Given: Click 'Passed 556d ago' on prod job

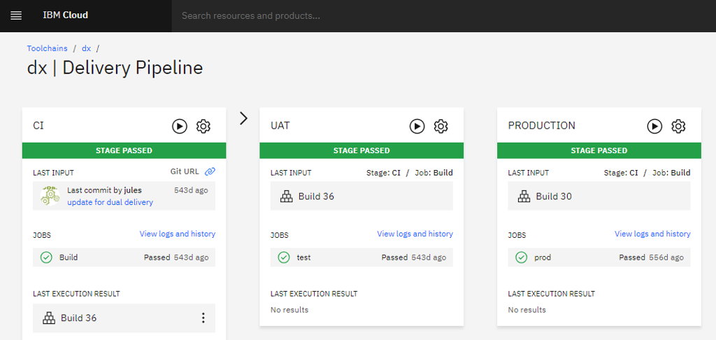Looking at the screenshot, I should click(x=651, y=257).
